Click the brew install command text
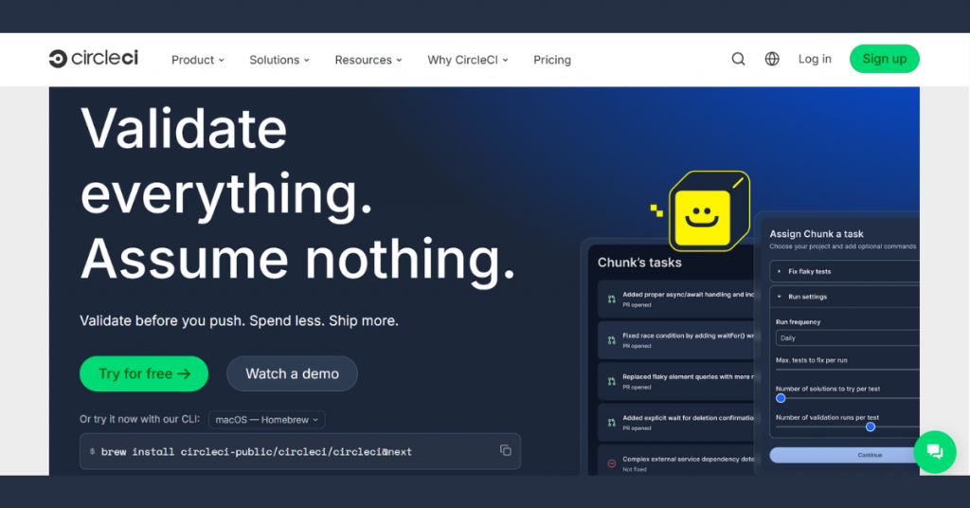Image resolution: width=970 pixels, height=508 pixels. click(x=256, y=452)
